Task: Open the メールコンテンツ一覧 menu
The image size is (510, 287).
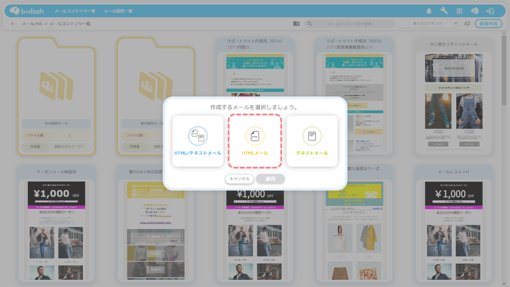Action: pyautogui.click(x=75, y=11)
